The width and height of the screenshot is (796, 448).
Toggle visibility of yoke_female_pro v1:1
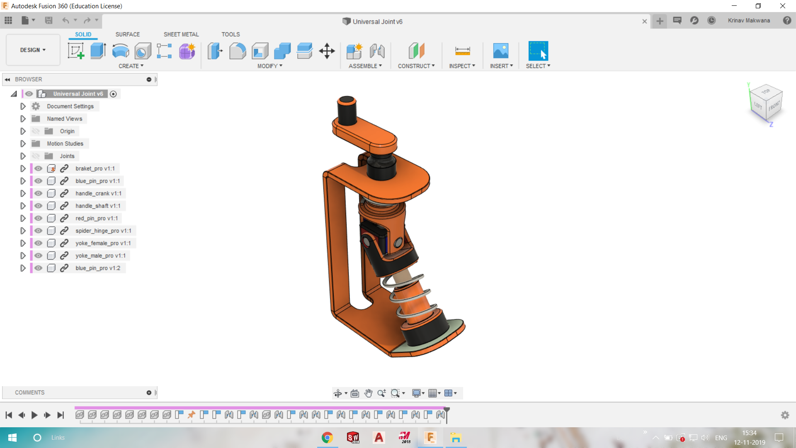tap(38, 243)
